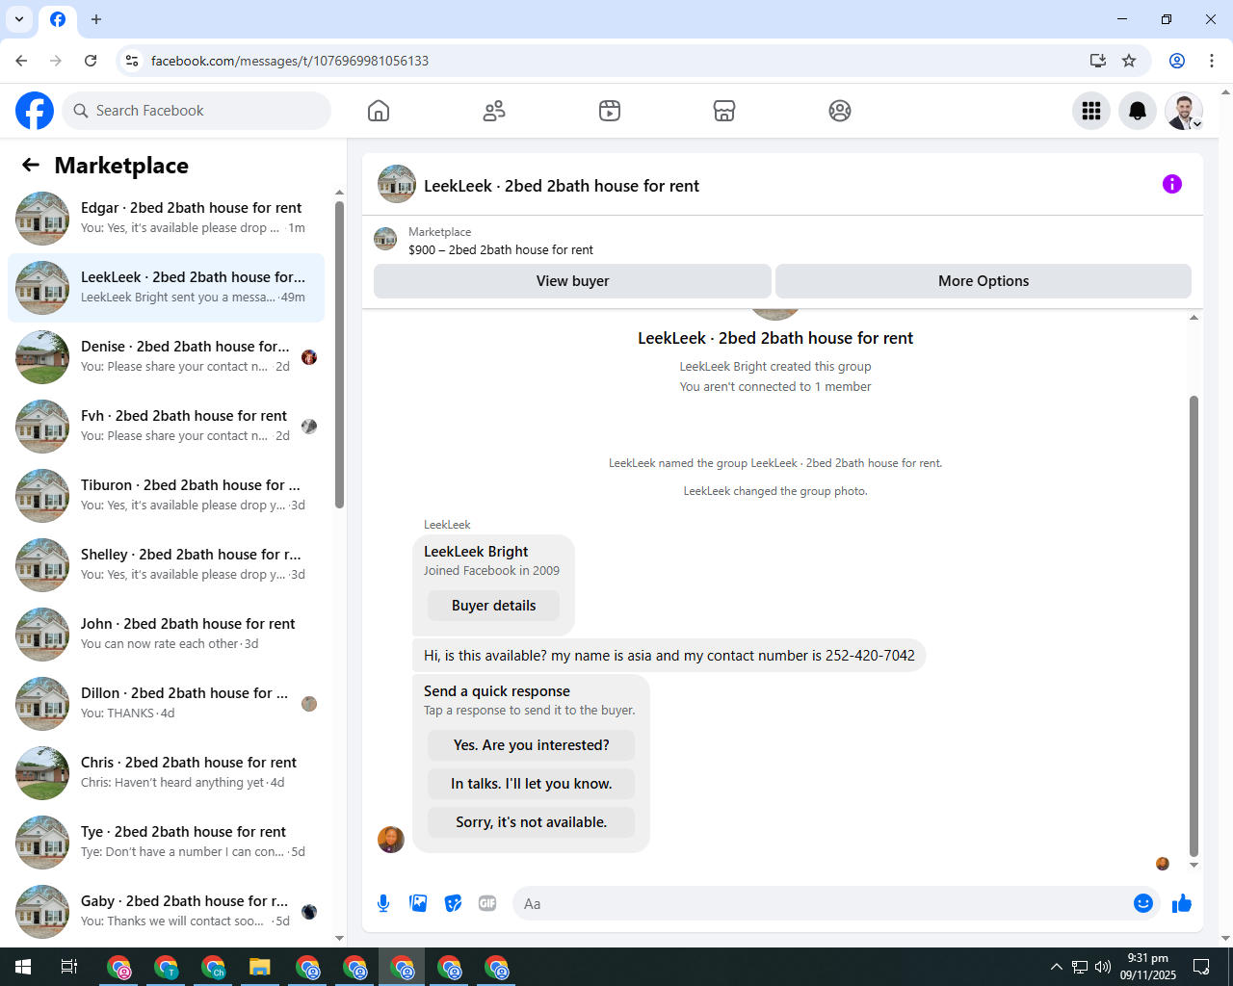Open the Video (Reels) icon
The image size is (1233, 986).
point(610,111)
